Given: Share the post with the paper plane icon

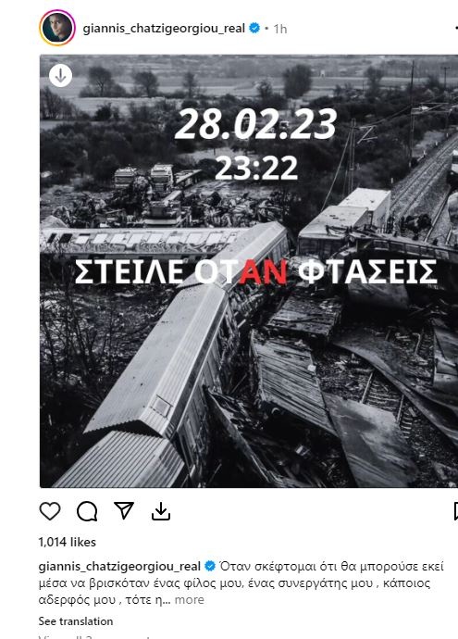Looking at the screenshot, I should click(x=124, y=510).
